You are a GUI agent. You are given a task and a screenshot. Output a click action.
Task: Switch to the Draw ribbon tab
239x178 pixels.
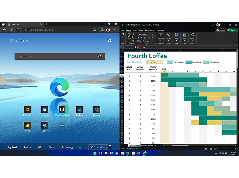pos(141,30)
